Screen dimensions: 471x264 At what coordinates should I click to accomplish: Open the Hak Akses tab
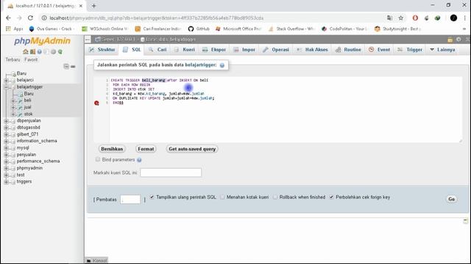pyautogui.click(x=312, y=50)
